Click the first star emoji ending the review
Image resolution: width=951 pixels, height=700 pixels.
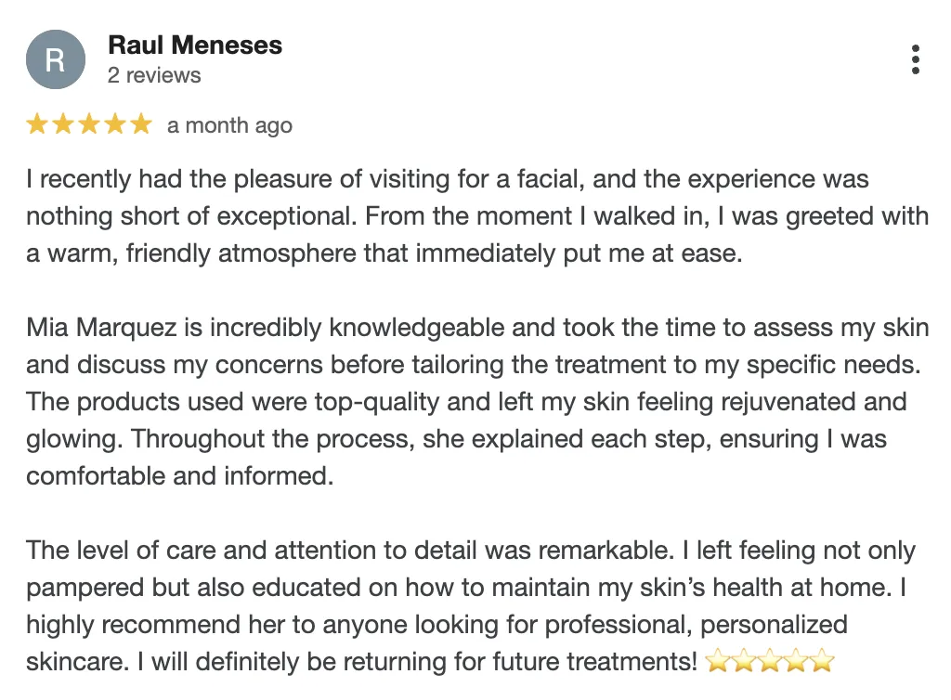[718, 661]
